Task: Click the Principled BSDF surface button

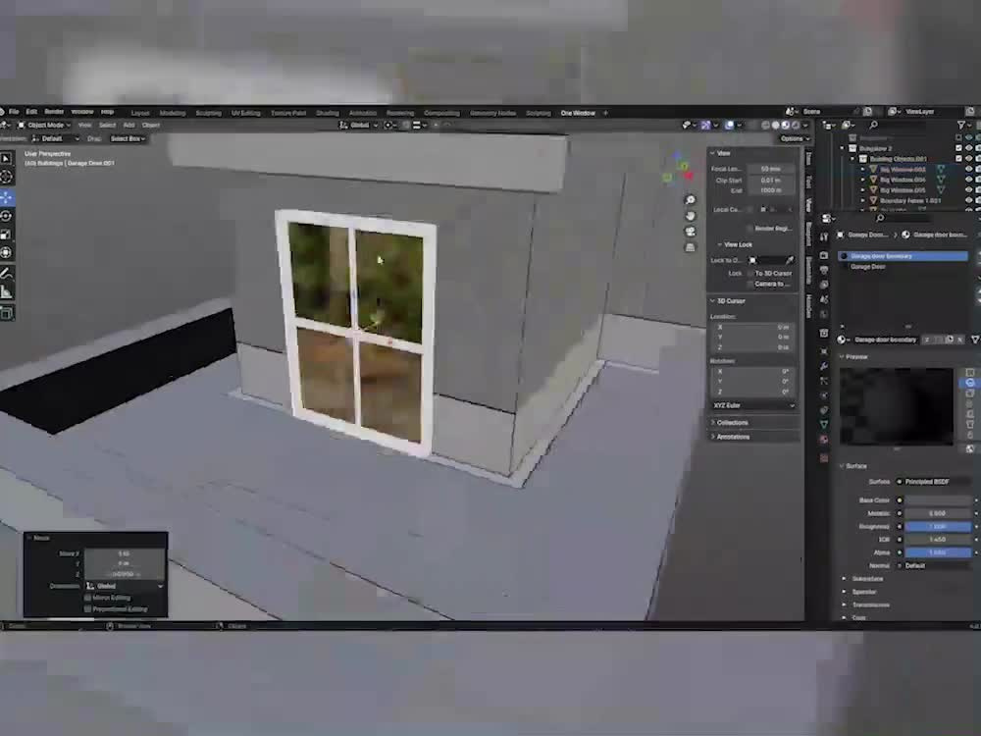Action: [x=926, y=482]
